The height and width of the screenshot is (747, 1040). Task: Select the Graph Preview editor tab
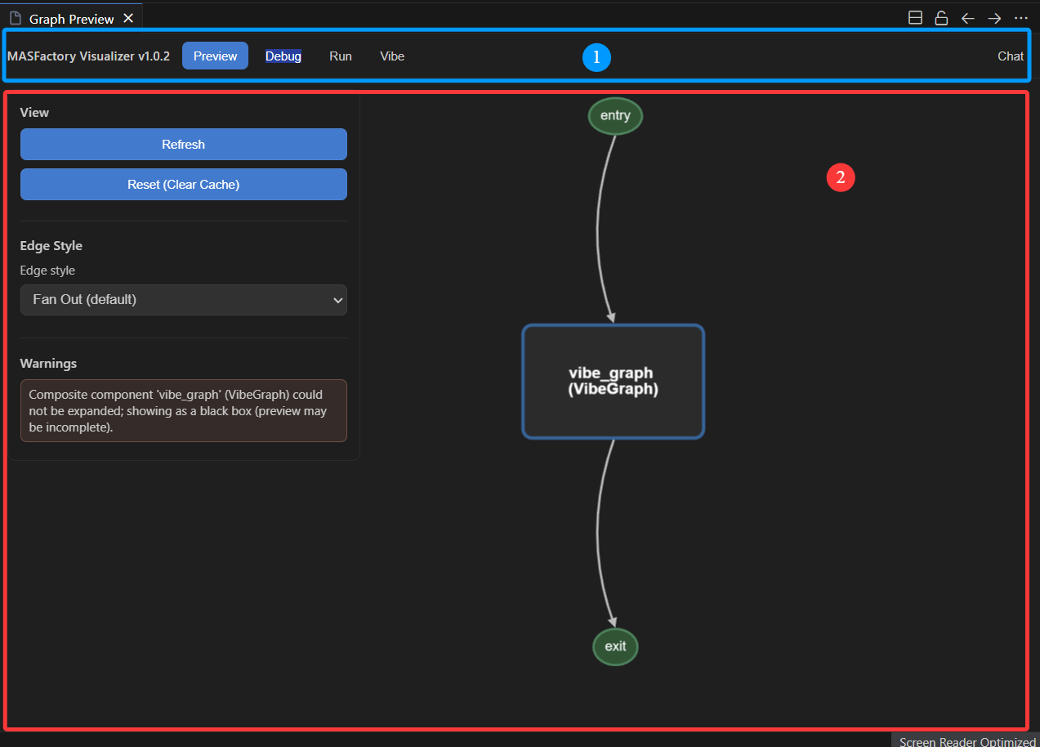pos(72,19)
